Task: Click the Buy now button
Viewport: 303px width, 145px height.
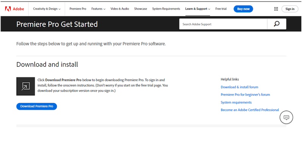Action: tap(243, 9)
